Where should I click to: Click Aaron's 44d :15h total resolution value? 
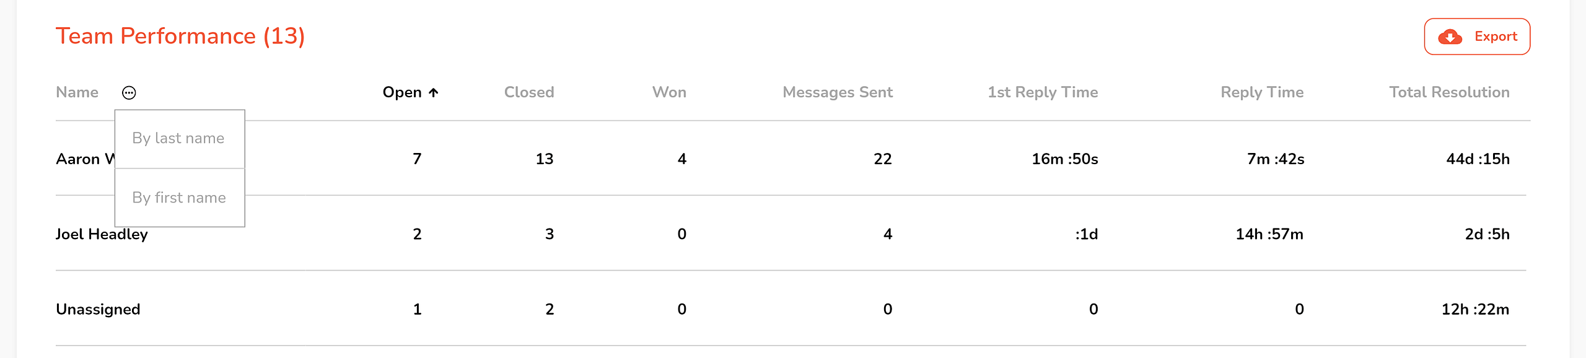(1478, 159)
